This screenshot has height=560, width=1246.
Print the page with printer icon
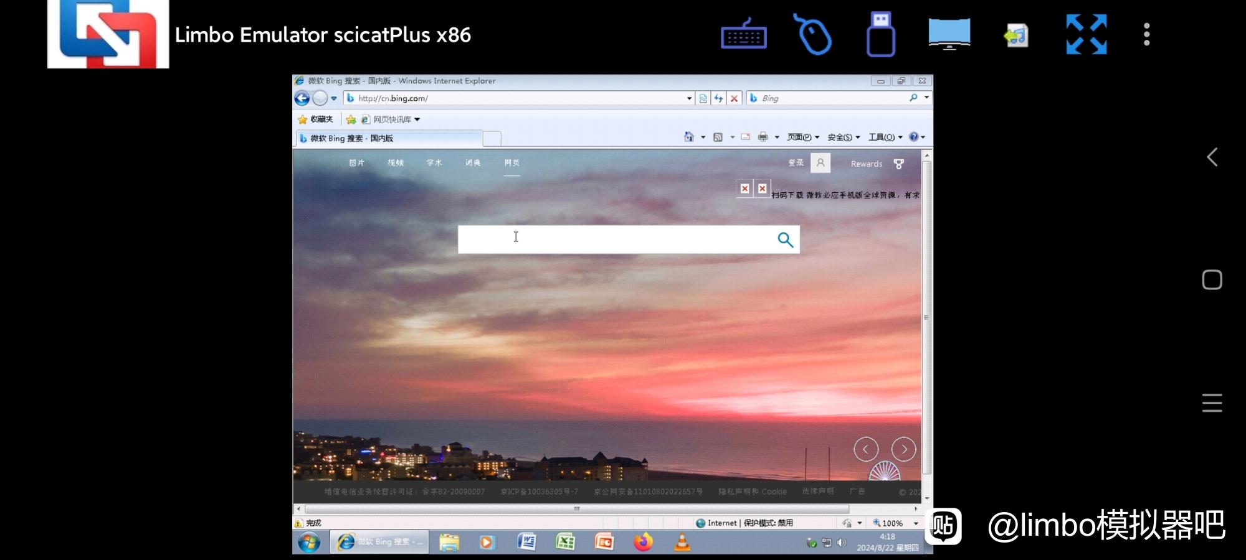pos(763,137)
